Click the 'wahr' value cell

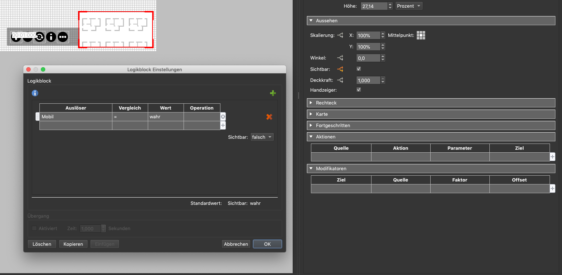(x=166, y=117)
